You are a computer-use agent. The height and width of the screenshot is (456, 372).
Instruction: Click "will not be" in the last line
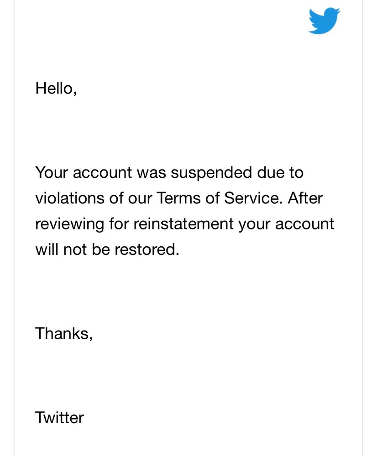(x=73, y=249)
